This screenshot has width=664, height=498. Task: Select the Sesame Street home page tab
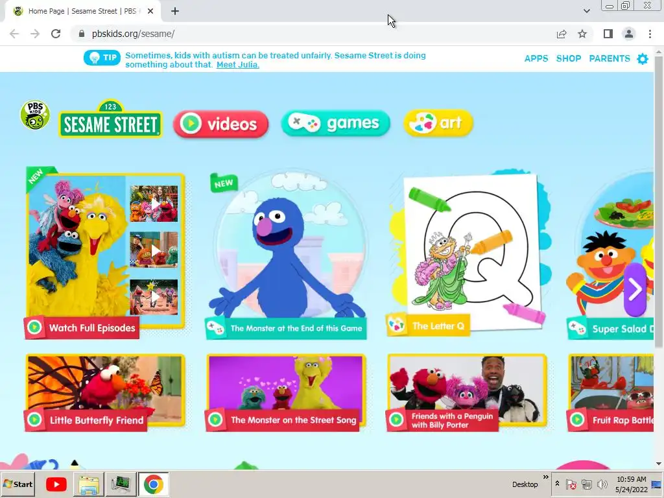coord(83,11)
